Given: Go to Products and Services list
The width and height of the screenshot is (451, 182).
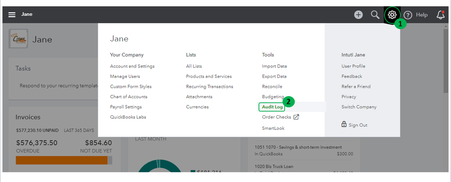Looking at the screenshot, I should point(208,76).
